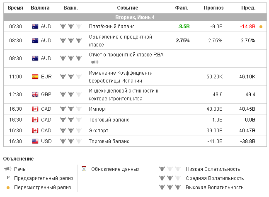Click the US flag icon next to USD
This screenshot has width=269, height=197.
click(35, 141)
